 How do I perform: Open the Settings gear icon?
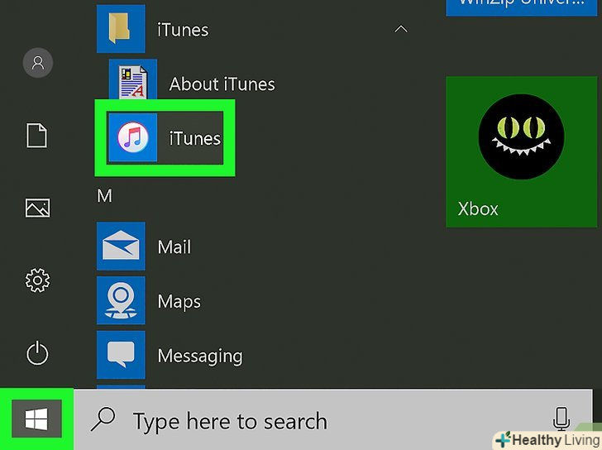[37, 280]
